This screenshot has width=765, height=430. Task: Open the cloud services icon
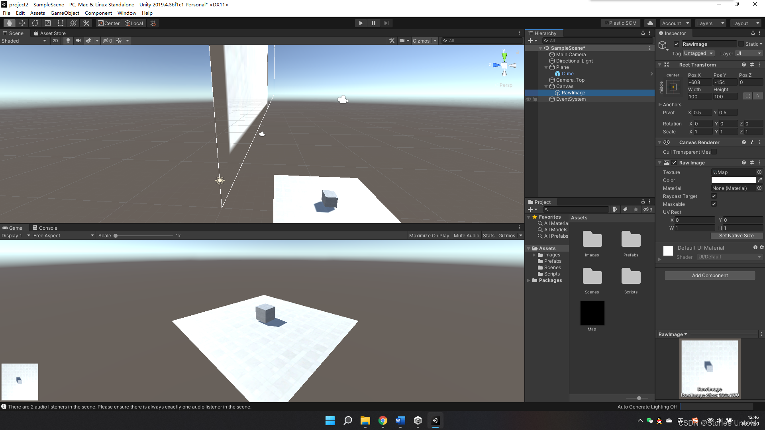click(650, 23)
